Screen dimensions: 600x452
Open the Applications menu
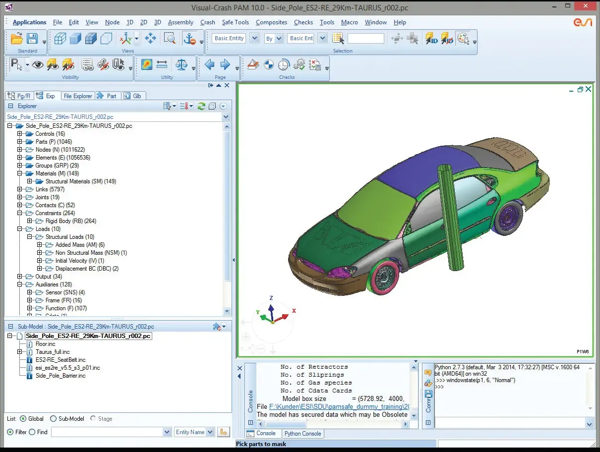tap(29, 22)
